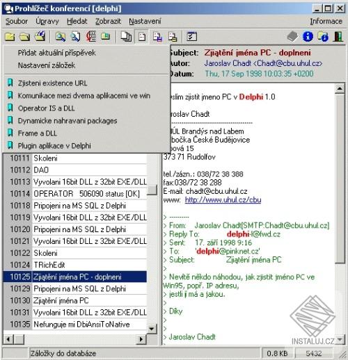Click the magnifier over document search icon
The width and height of the screenshot is (348, 360).
tap(76, 37)
